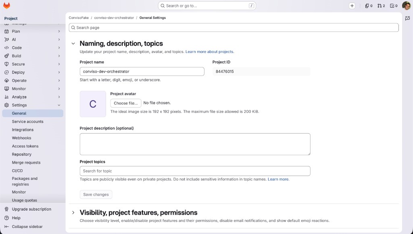Go to ConvisoFake breadcrumb
The image size is (413, 234).
[79, 18]
